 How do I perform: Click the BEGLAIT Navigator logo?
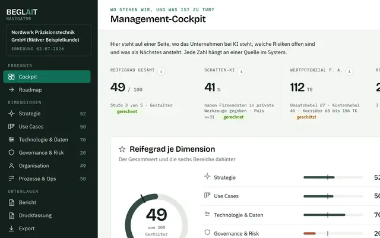click(22, 14)
